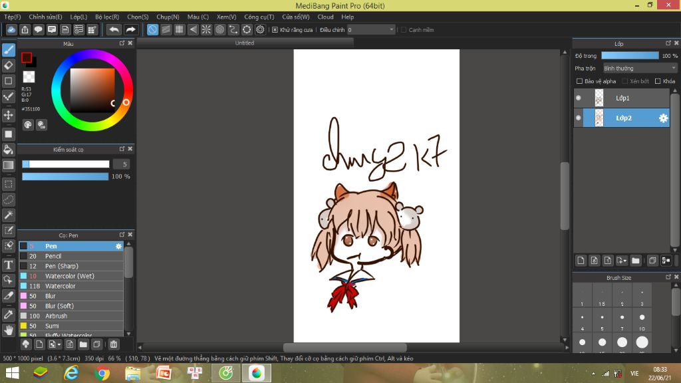681x383 pixels.
Task: Open the color palette icon in Màu panel
Action: [28, 125]
